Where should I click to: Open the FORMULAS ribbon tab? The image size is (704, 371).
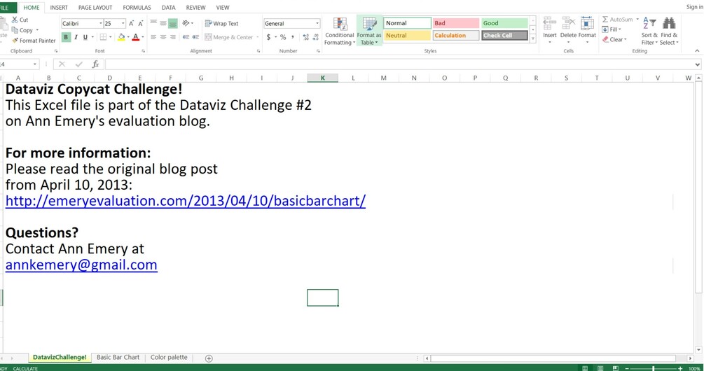point(137,8)
